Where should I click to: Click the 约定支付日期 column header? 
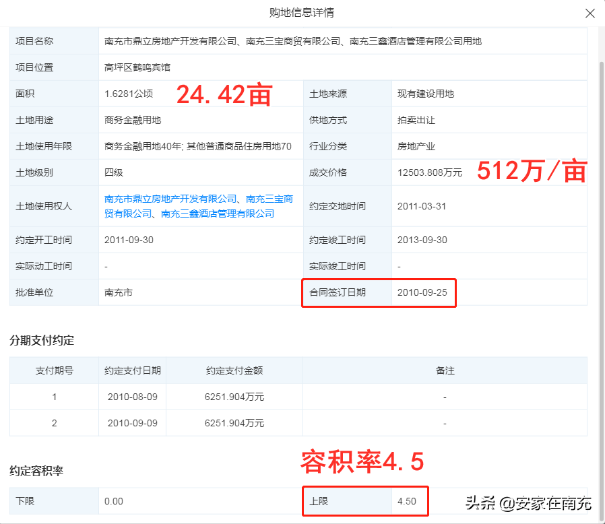[x=132, y=370]
